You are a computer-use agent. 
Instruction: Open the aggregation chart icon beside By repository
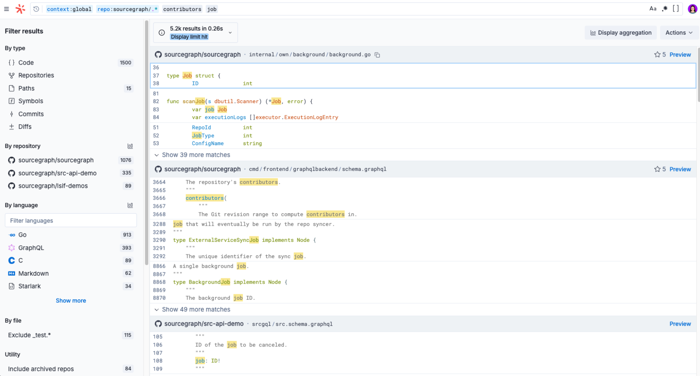tap(130, 146)
